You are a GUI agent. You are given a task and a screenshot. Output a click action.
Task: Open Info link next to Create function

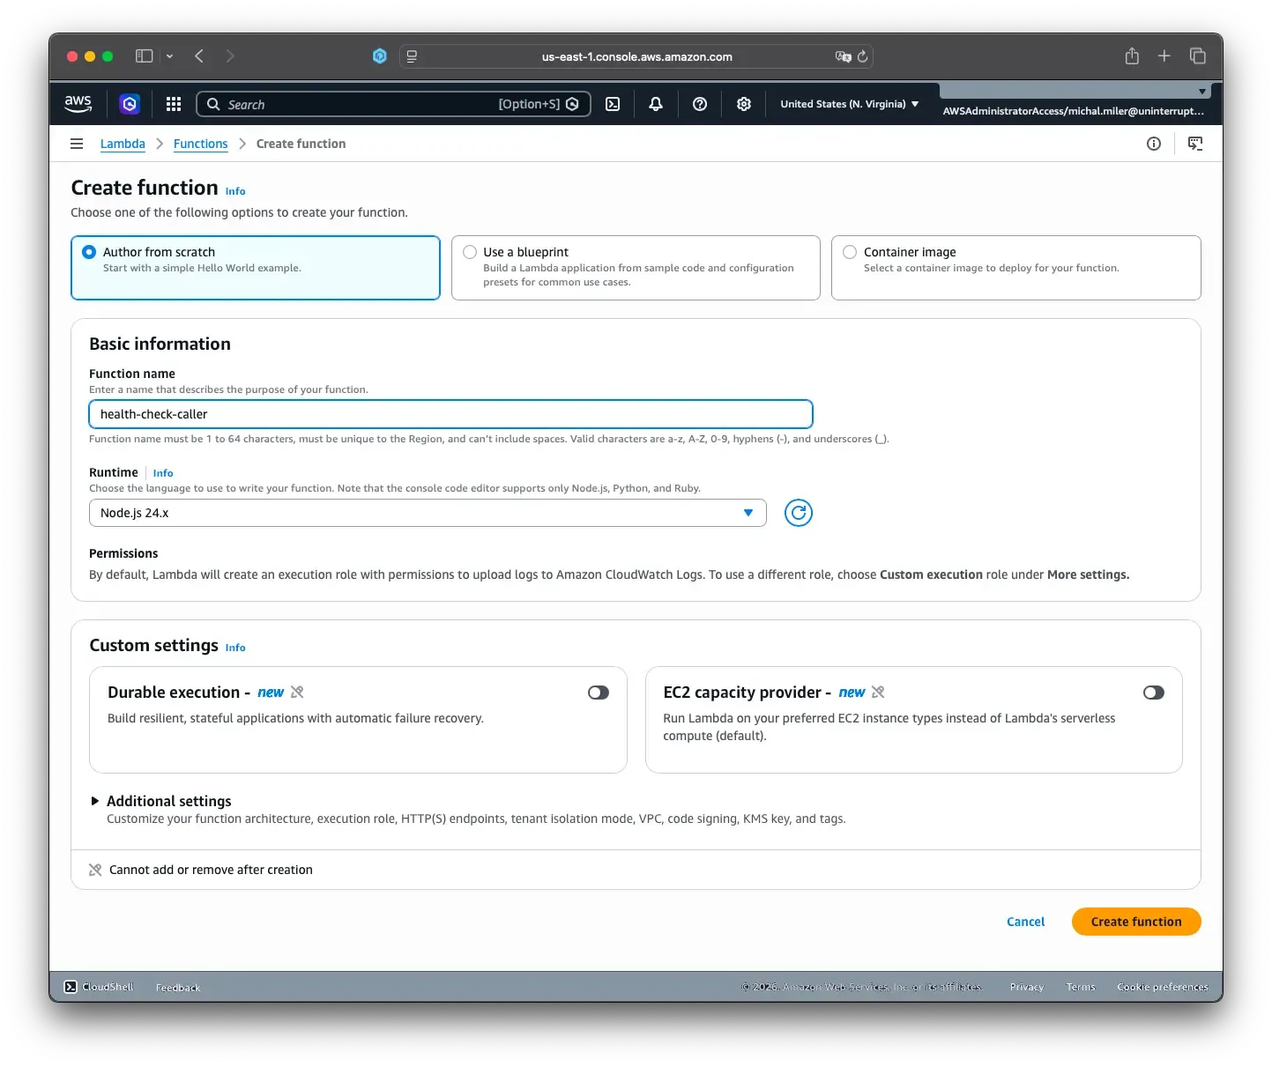[235, 191]
